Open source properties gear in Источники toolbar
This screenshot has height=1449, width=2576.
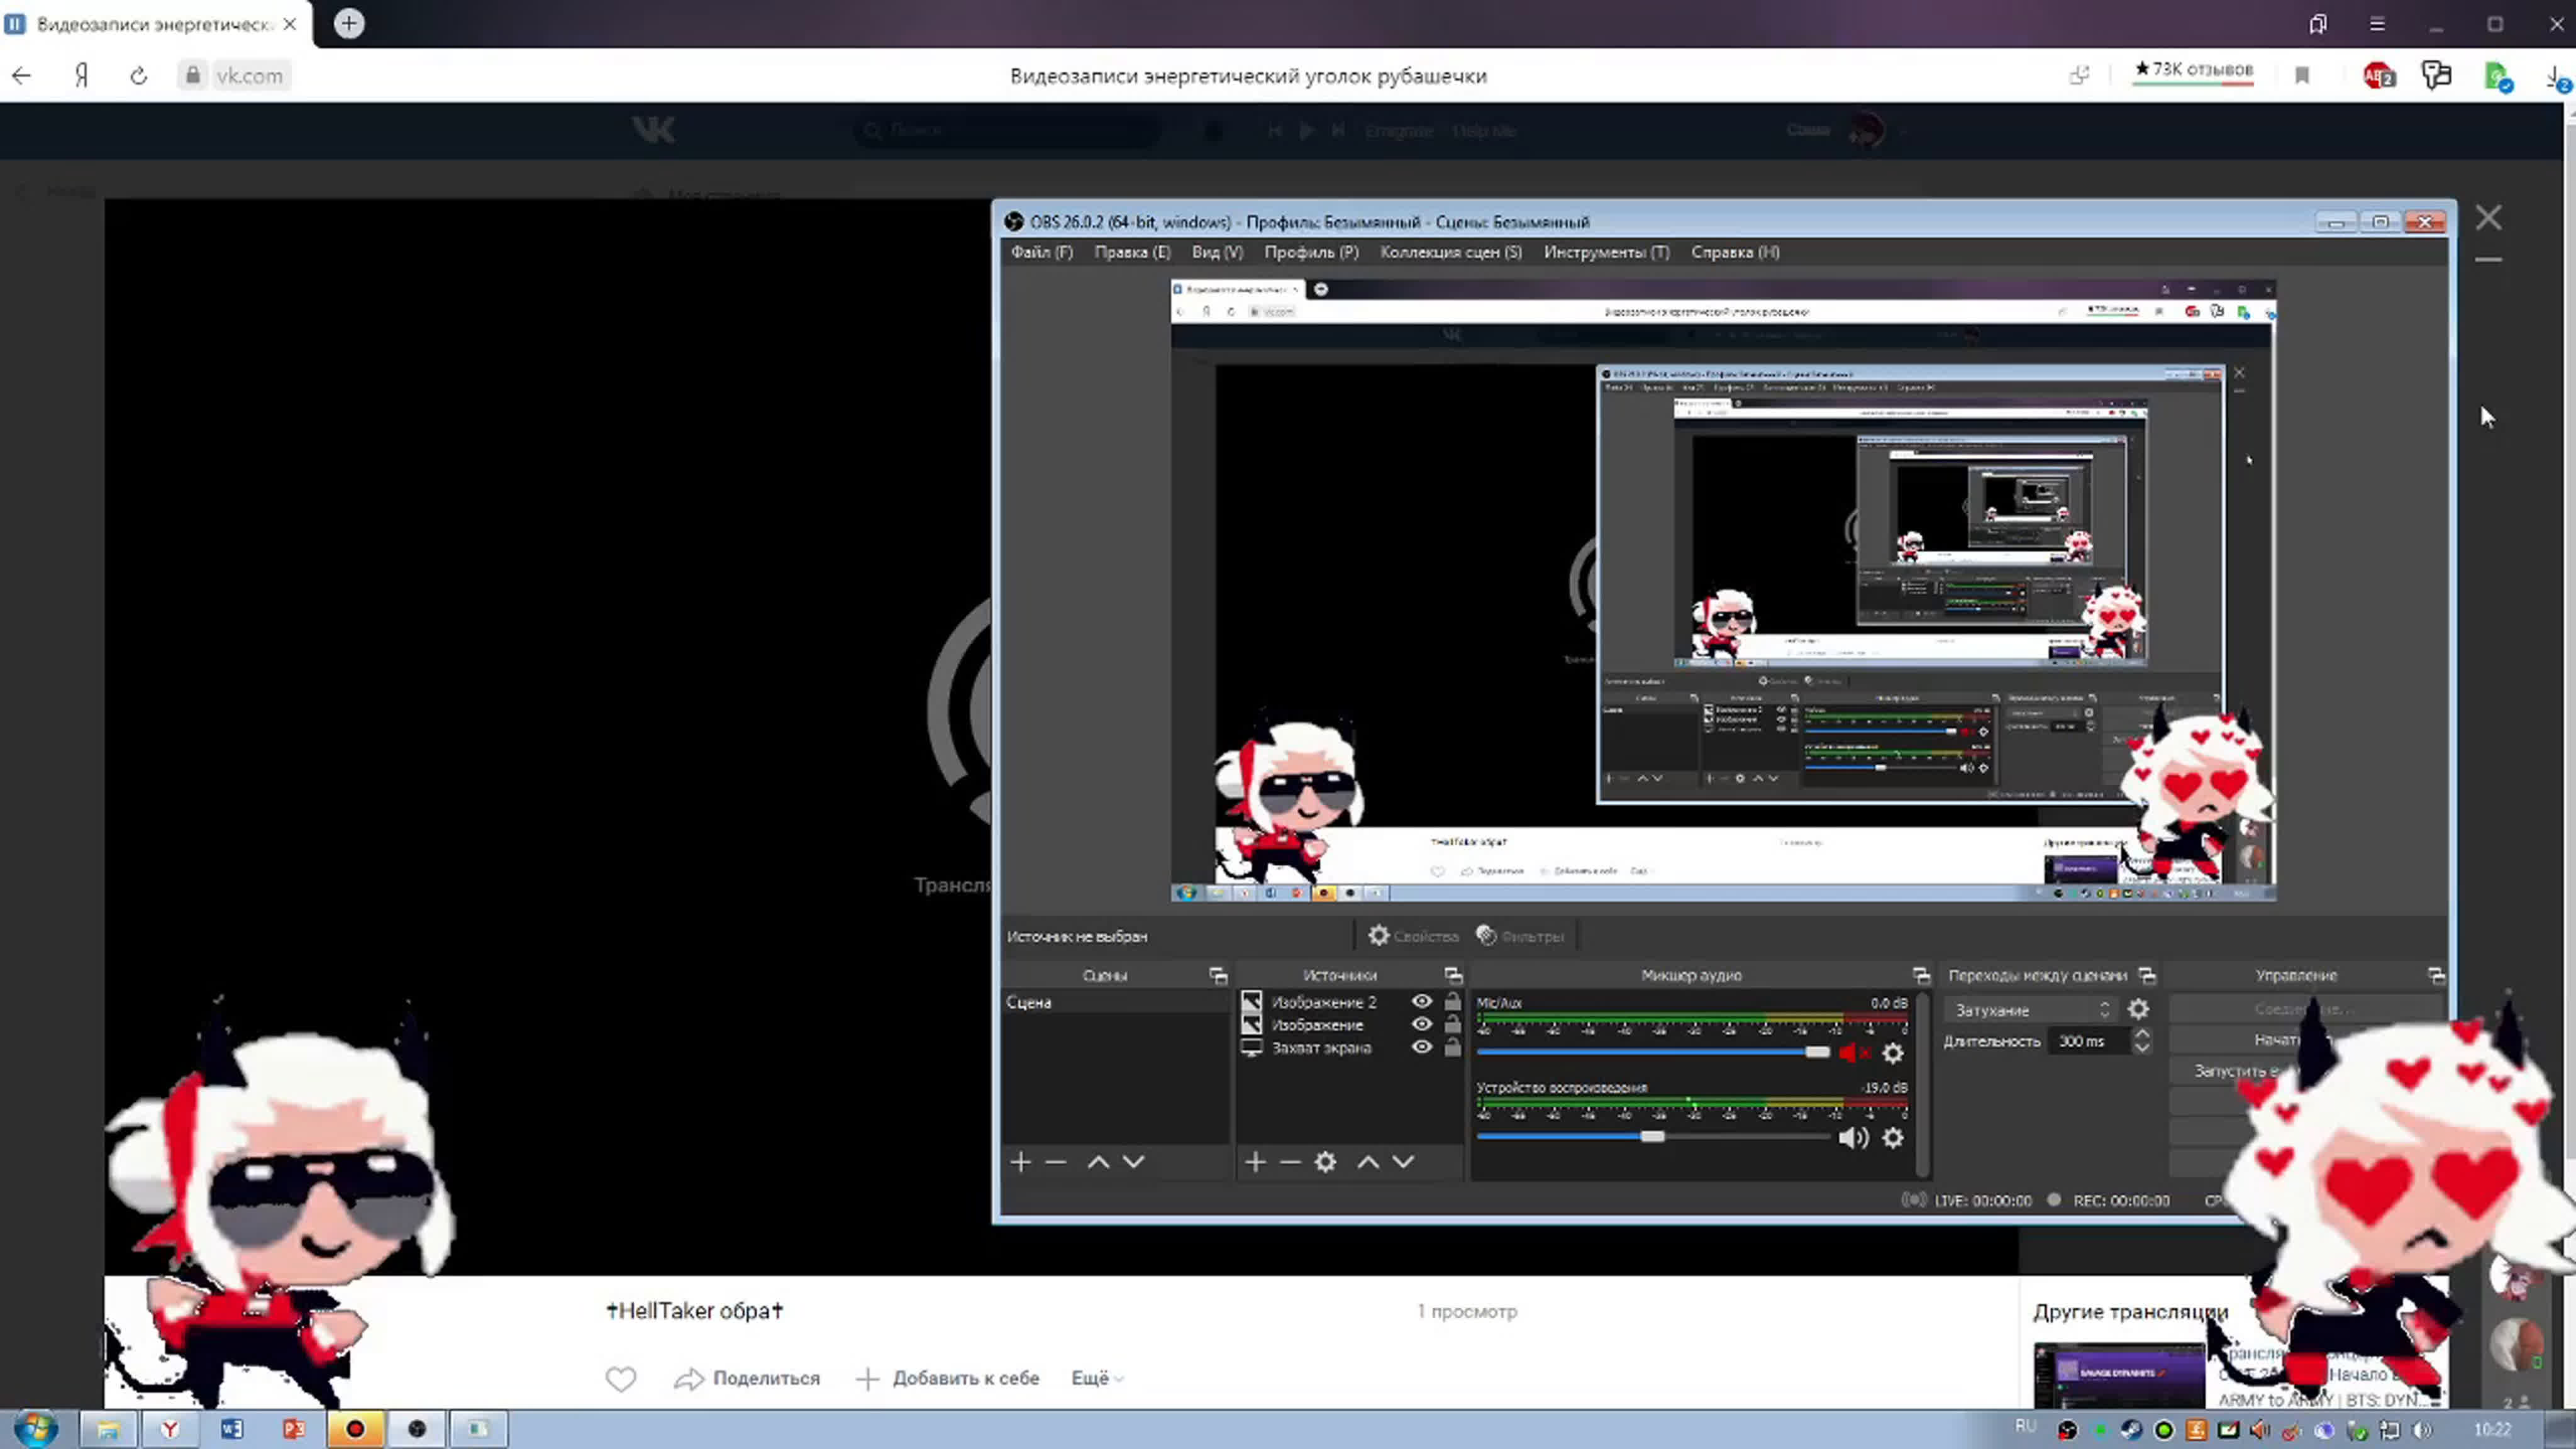(x=1325, y=1162)
